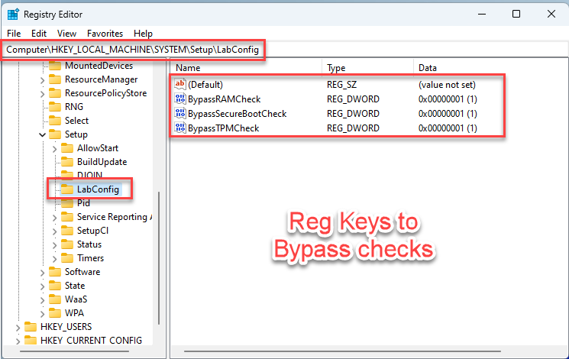This screenshot has height=359, width=569.
Task: Expand the SetupCI key
Action: [54, 231]
